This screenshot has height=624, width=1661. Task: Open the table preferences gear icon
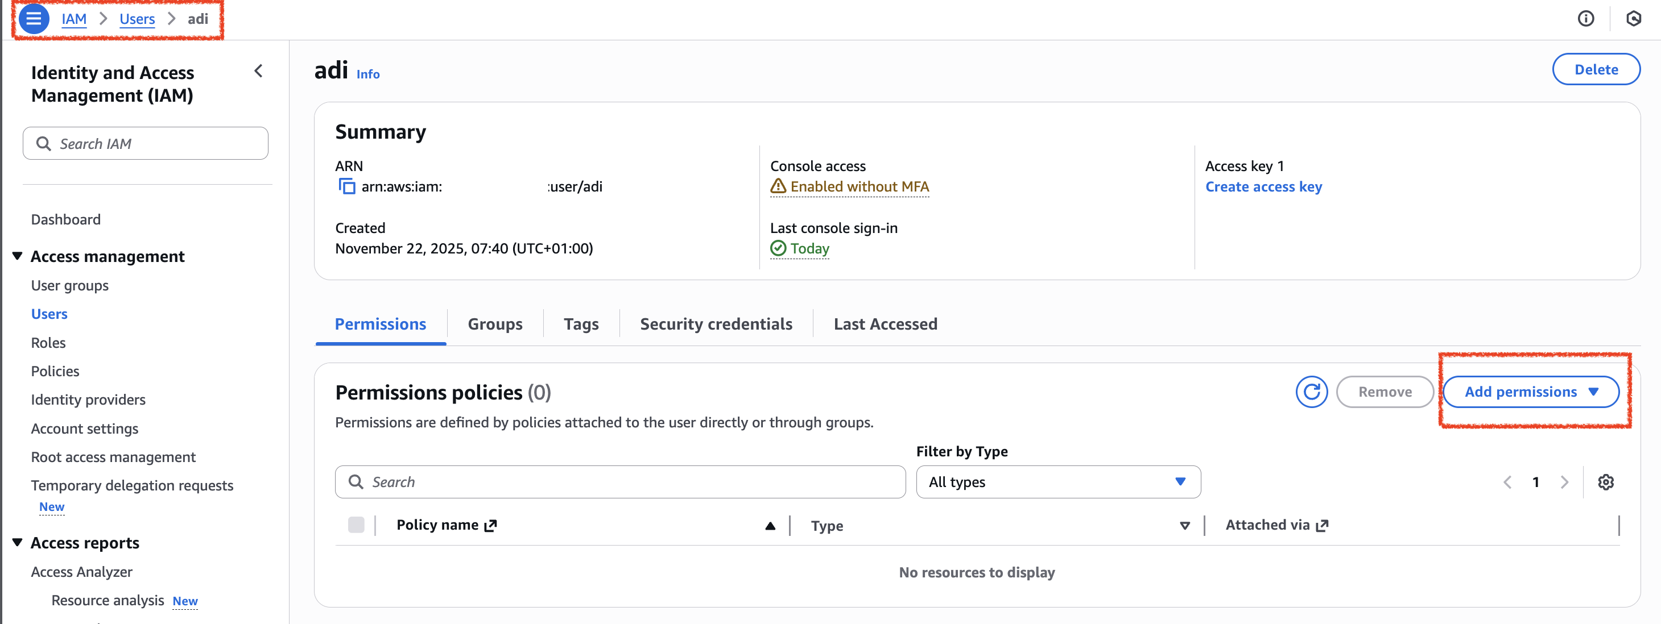(1607, 482)
